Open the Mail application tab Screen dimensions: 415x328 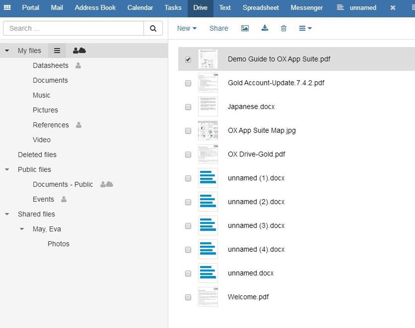click(x=57, y=7)
